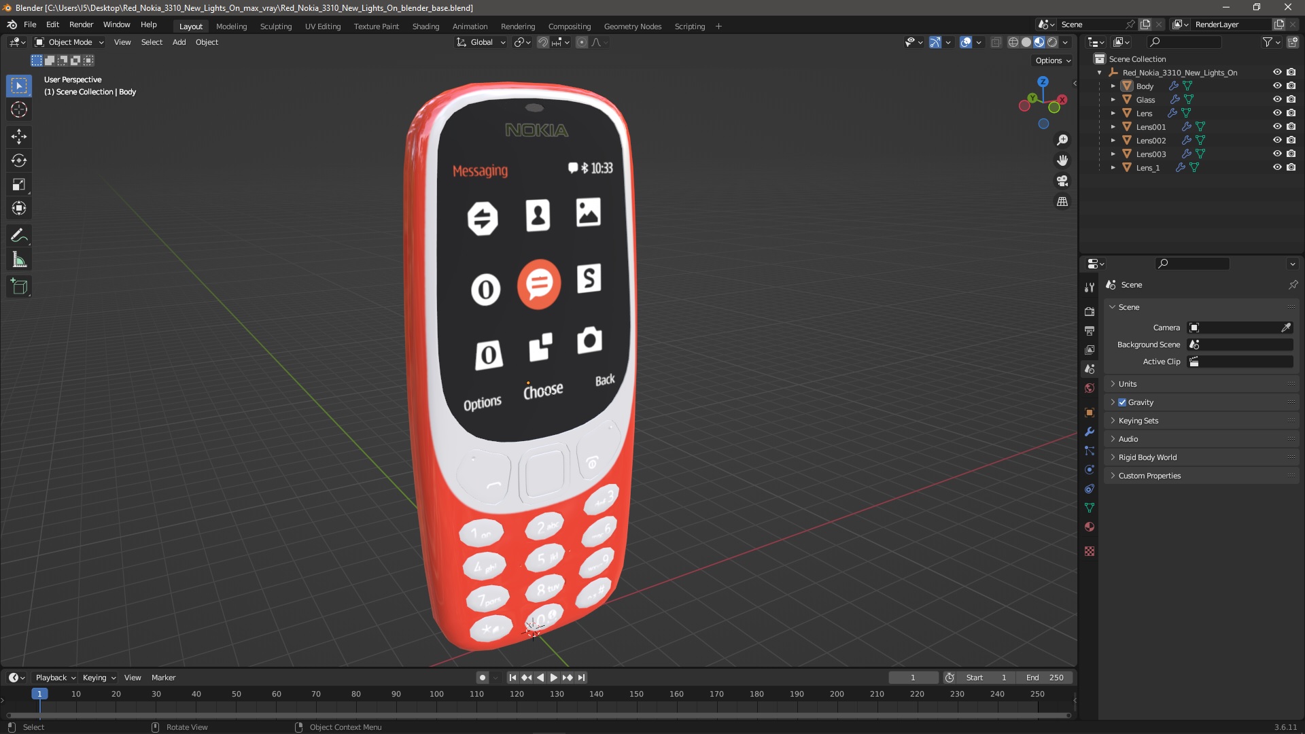
Task: Expand the Body object in the outliner
Action: click(1113, 86)
